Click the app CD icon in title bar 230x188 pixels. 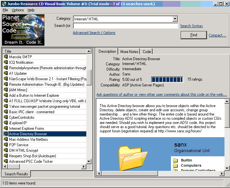pyautogui.click(x=4, y=4)
